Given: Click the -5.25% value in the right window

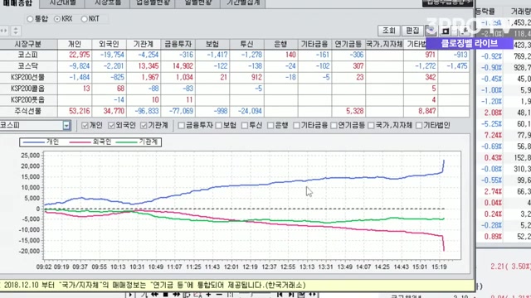Looking at the screenshot, I should click(492, 124).
